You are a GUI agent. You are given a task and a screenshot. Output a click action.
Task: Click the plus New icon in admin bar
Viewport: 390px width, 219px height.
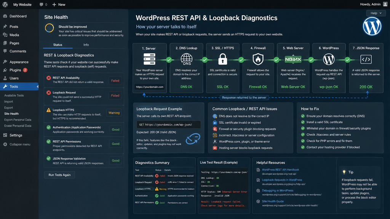pyautogui.click(x=54, y=5)
